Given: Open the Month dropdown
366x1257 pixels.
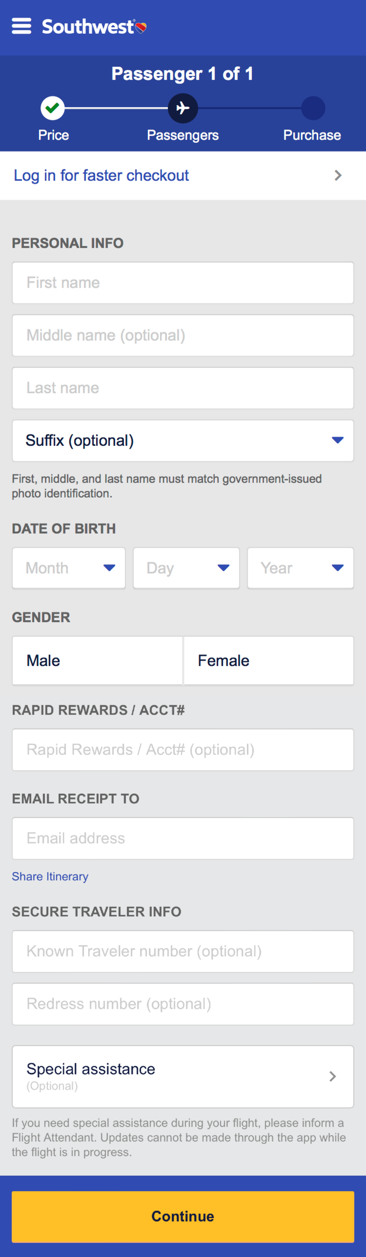Looking at the screenshot, I should click(x=68, y=567).
